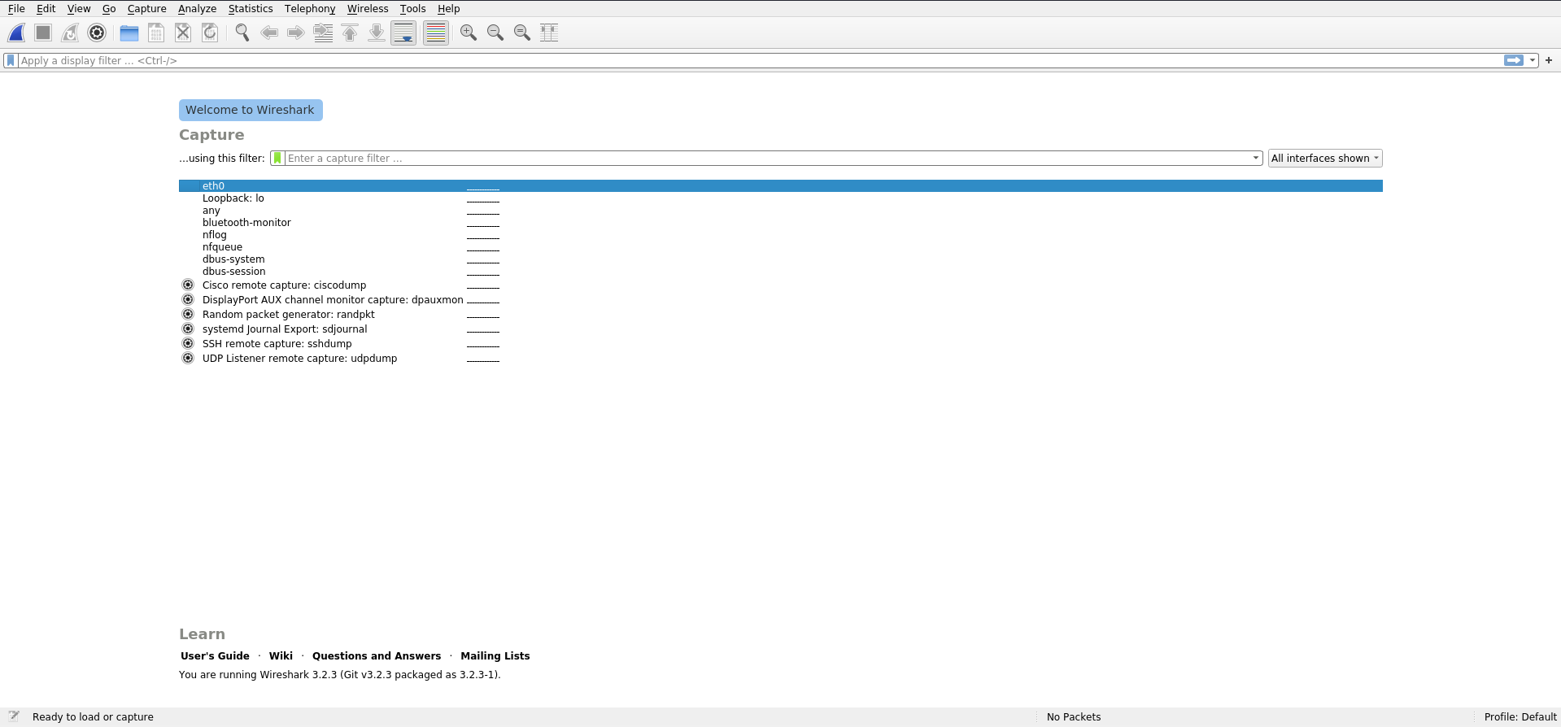Viewport: 1561px width, 727px height.
Task: Open the File menu
Action: point(16,9)
